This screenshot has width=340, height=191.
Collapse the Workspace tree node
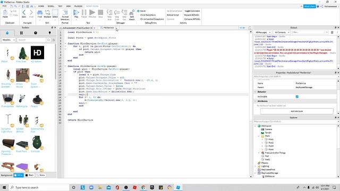tap(255, 126)
